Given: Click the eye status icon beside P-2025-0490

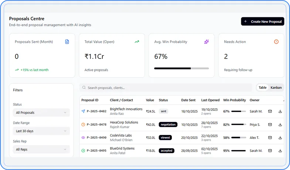Looking at the screenshot, I should [x=83, y=137].
